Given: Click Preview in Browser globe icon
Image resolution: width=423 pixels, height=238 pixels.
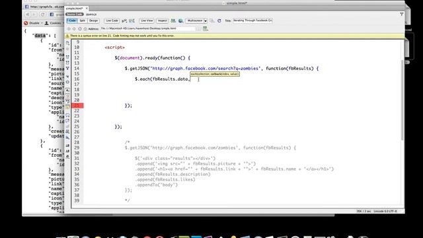Looking at the screenshot, I should pos(180,20).
